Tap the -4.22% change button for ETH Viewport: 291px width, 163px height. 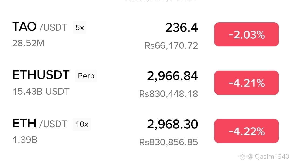[x=246, y=131]
